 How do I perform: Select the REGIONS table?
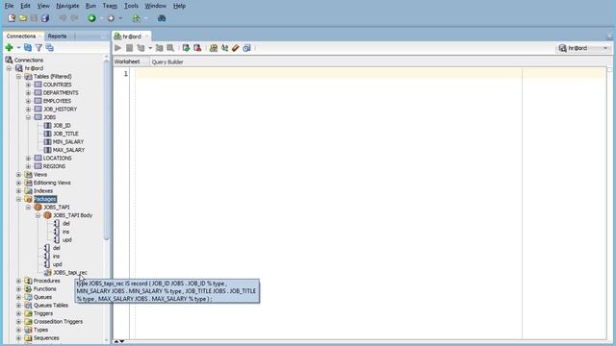tap(54, 166)
